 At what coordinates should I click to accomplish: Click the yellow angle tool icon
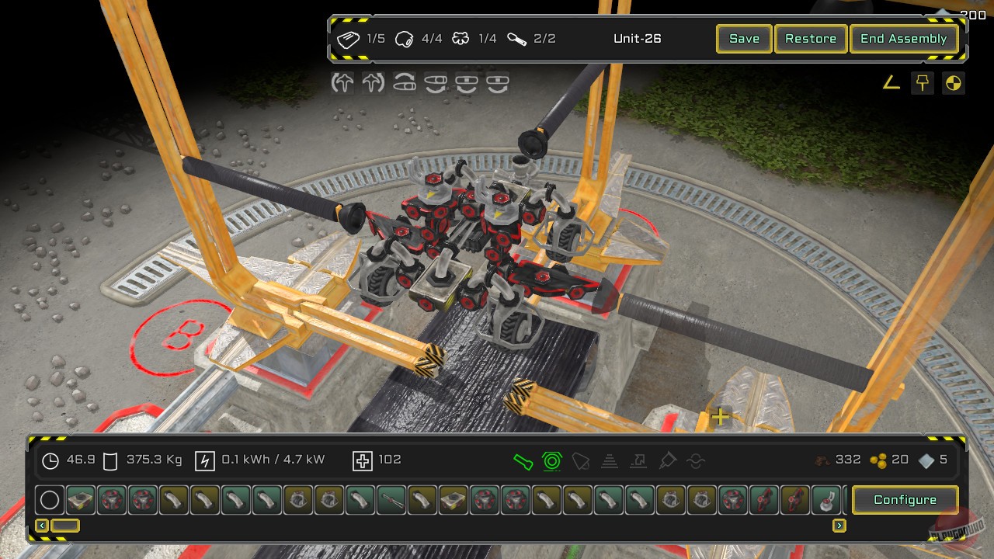point(891,82)
